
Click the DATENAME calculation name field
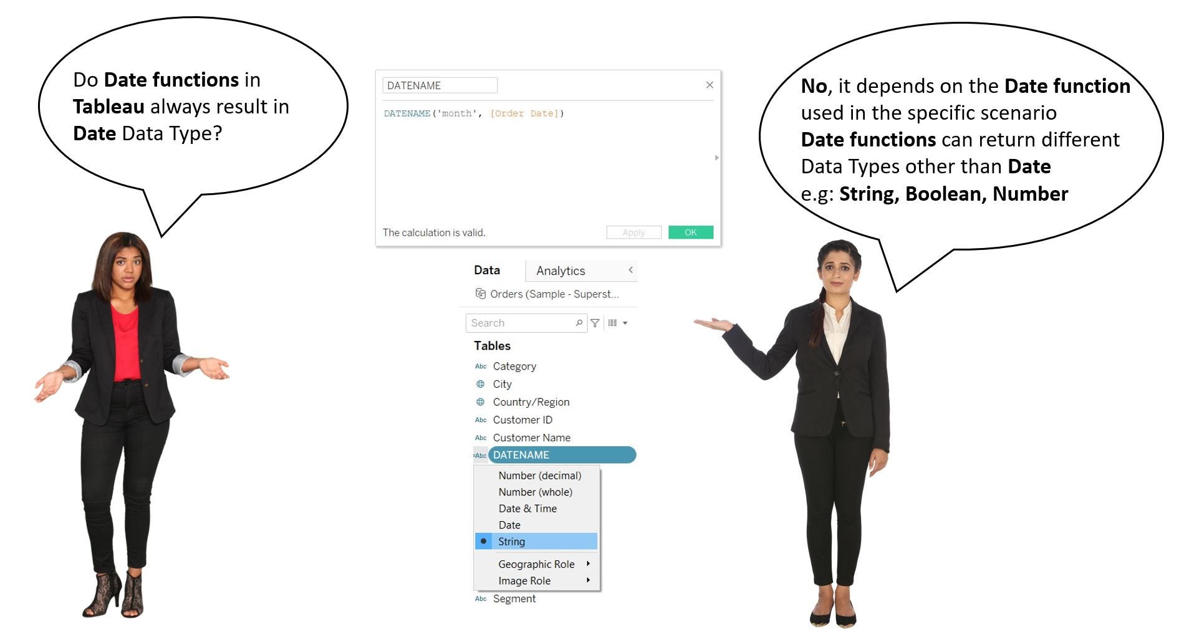[440, 85]
